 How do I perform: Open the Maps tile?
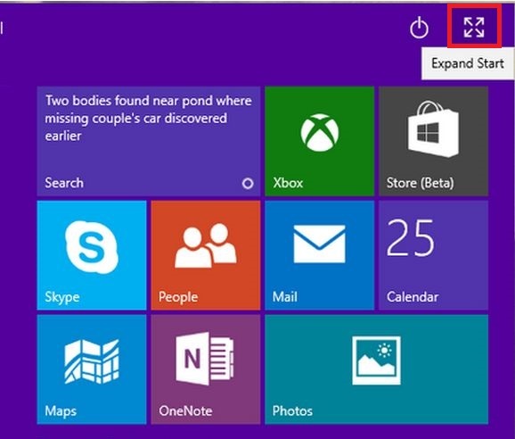tap(92, 369)
